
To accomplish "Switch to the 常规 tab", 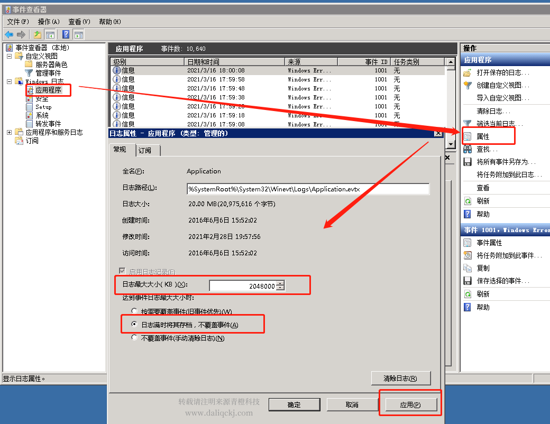I will pyautogui.click(x=120, y=150).
